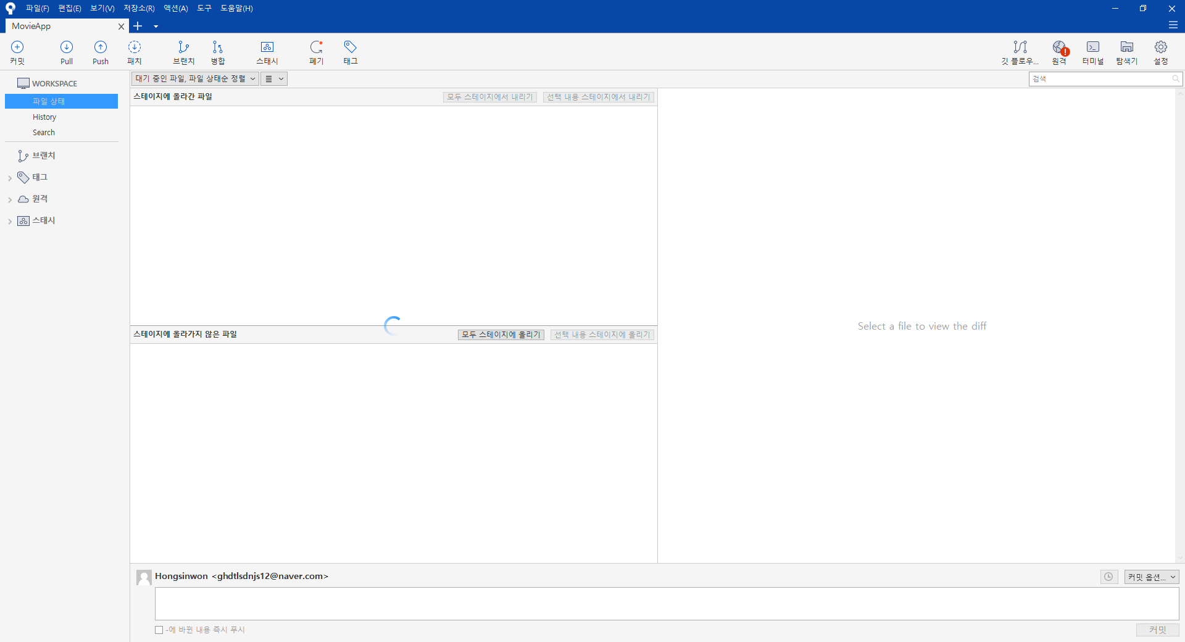The width and height of the screenshot is (1185, 642).
Task: Click 선택 내용 스테이지에 올리기 button
Action: (x=602, y=335)
